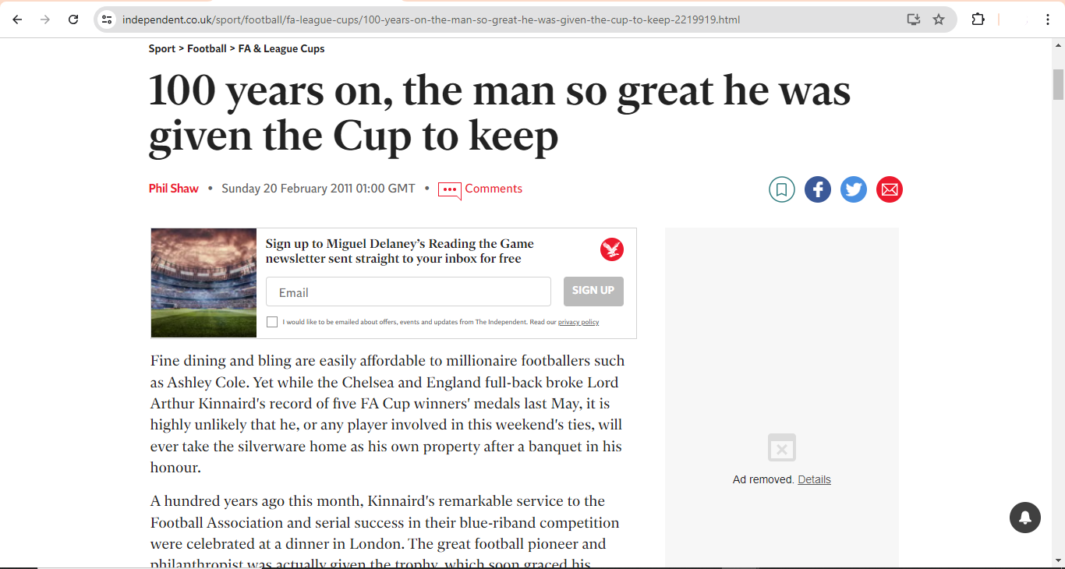Open the Football breadcrumb

pyautogui.click(x=207, y=48)
